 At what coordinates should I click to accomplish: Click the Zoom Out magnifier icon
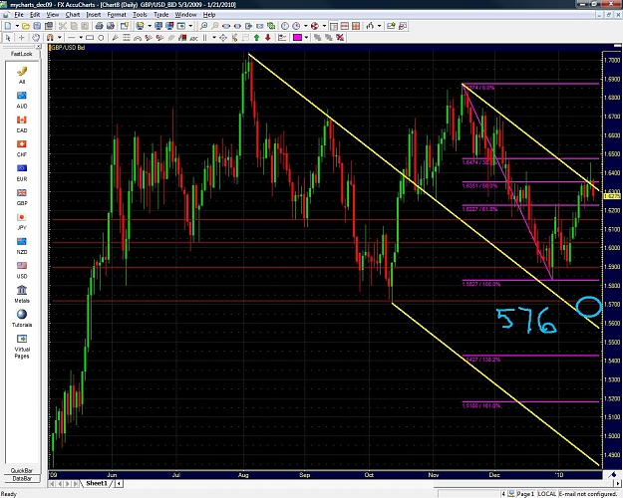[214, 26]
